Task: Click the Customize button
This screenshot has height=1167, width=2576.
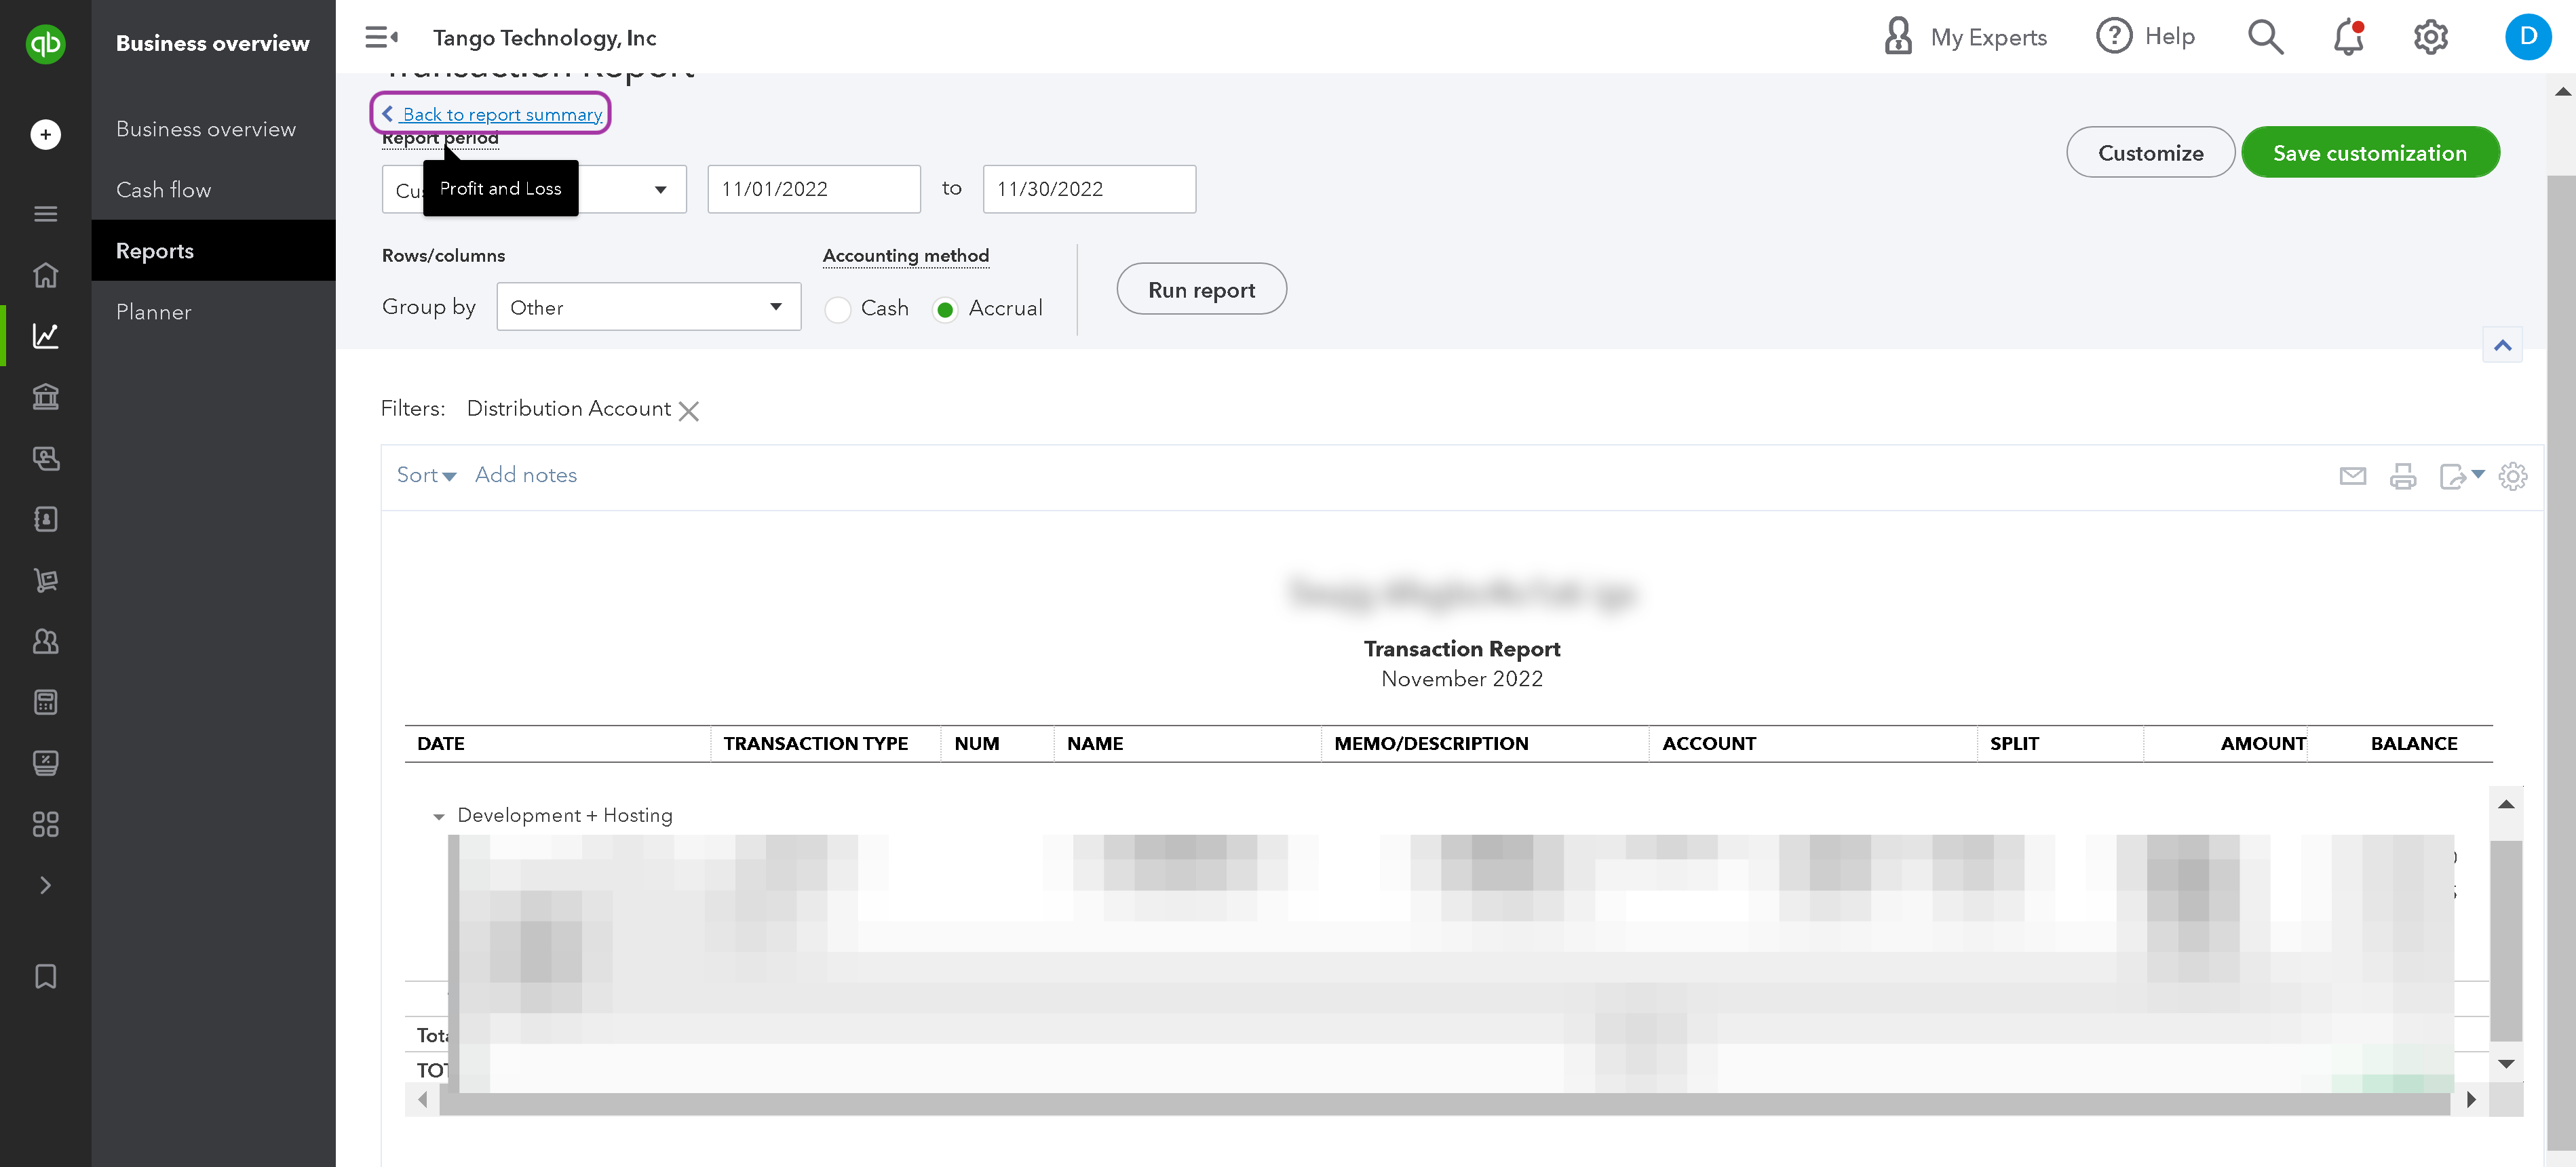Action: [2150, 153]
